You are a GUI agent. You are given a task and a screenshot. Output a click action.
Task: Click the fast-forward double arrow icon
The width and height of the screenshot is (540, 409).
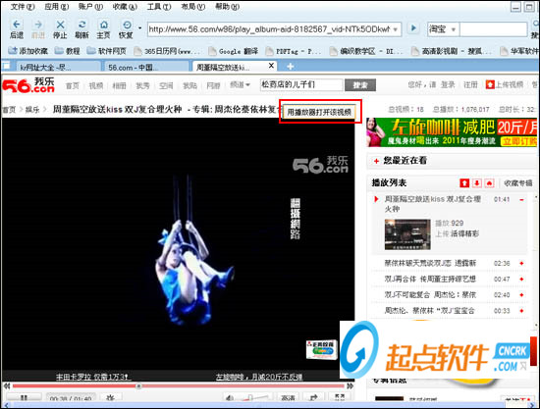pos(350,386)
